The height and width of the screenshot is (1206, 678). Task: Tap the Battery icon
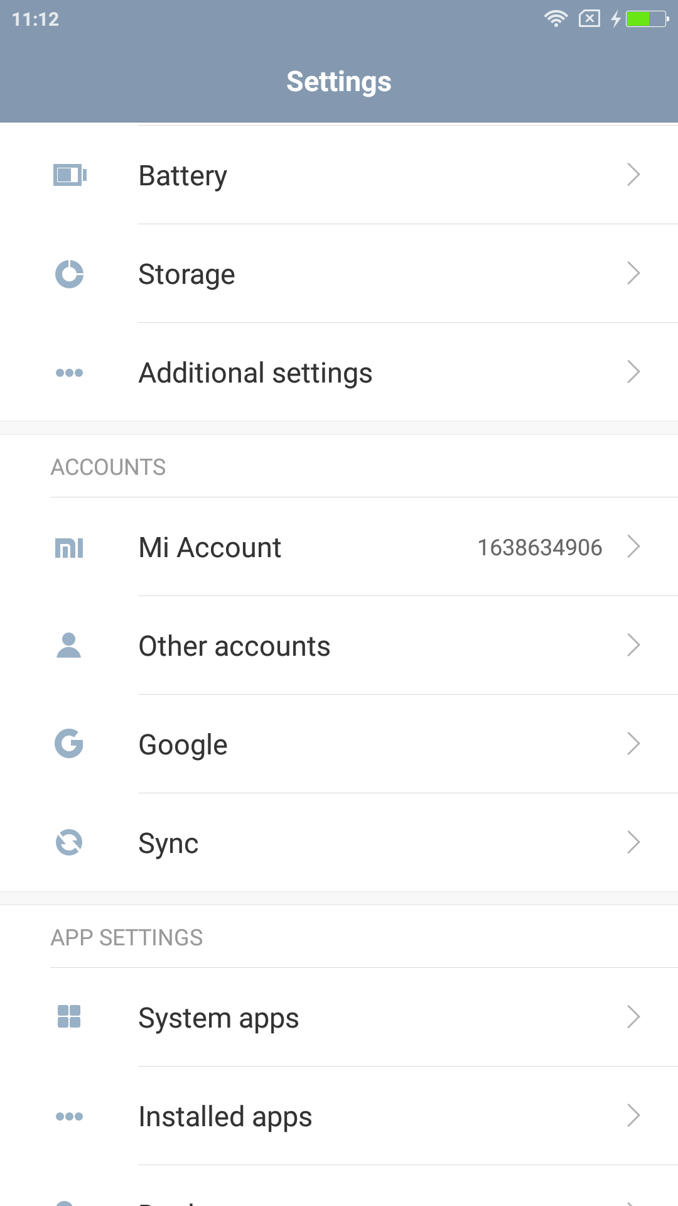[x=70, y=175]
